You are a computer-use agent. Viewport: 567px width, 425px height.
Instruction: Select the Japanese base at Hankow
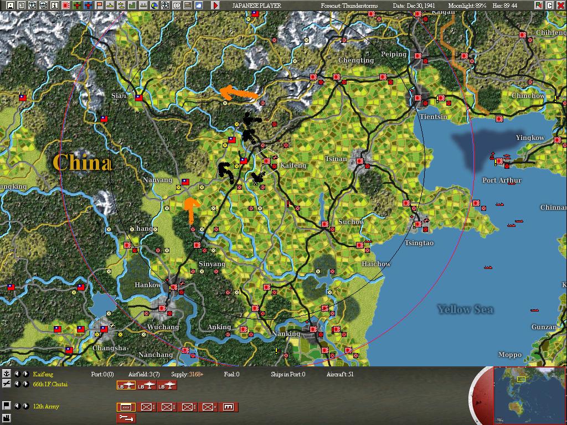point(173,287)
